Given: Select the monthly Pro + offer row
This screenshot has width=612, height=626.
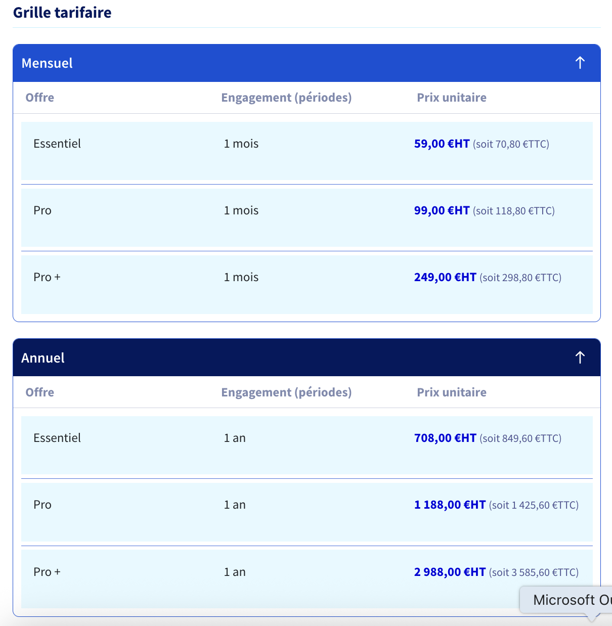Looking at the screenshot, I should [307, 284].
